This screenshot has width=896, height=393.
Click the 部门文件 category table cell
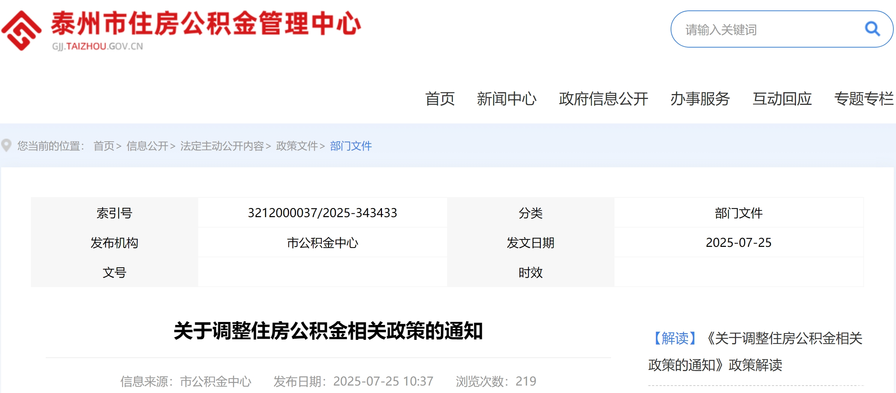tap(739, 213)
